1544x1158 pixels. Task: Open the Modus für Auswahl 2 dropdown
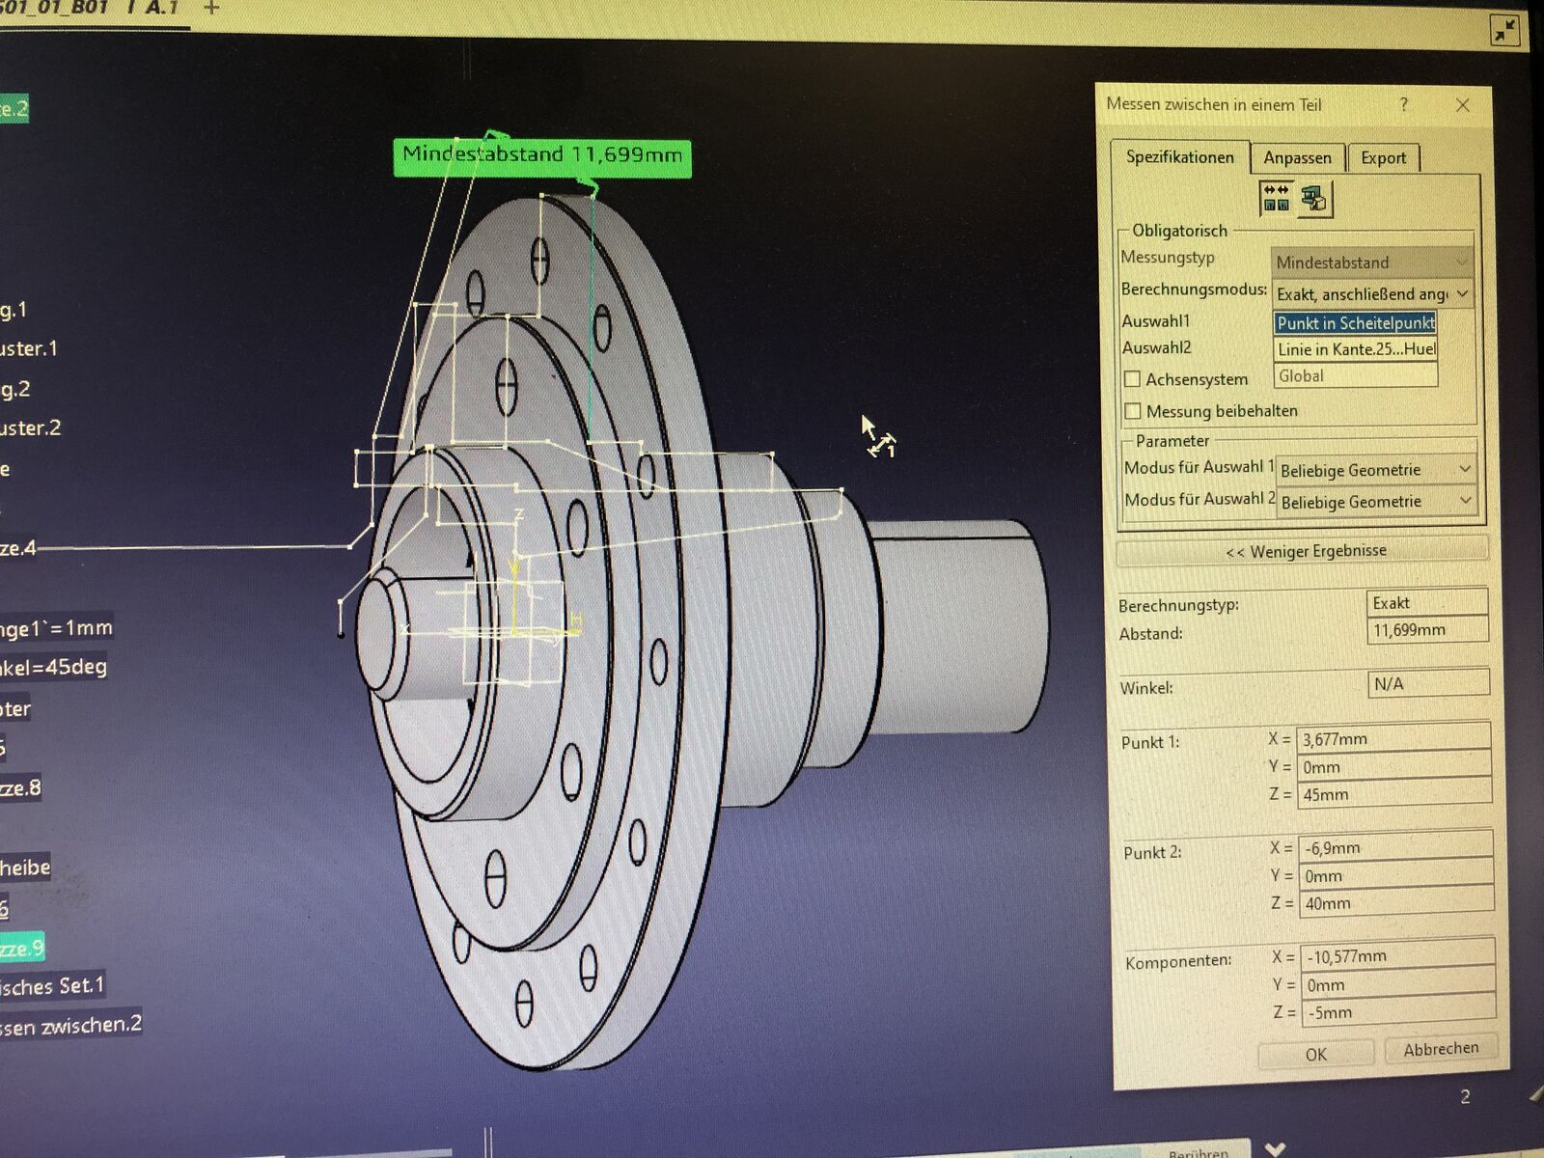[1375, 502]
